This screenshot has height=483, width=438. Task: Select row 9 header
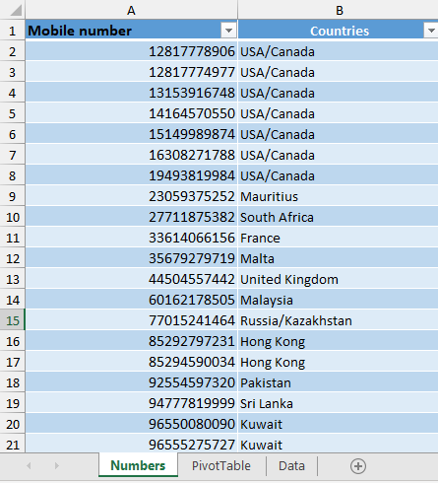tap(13, 196)
